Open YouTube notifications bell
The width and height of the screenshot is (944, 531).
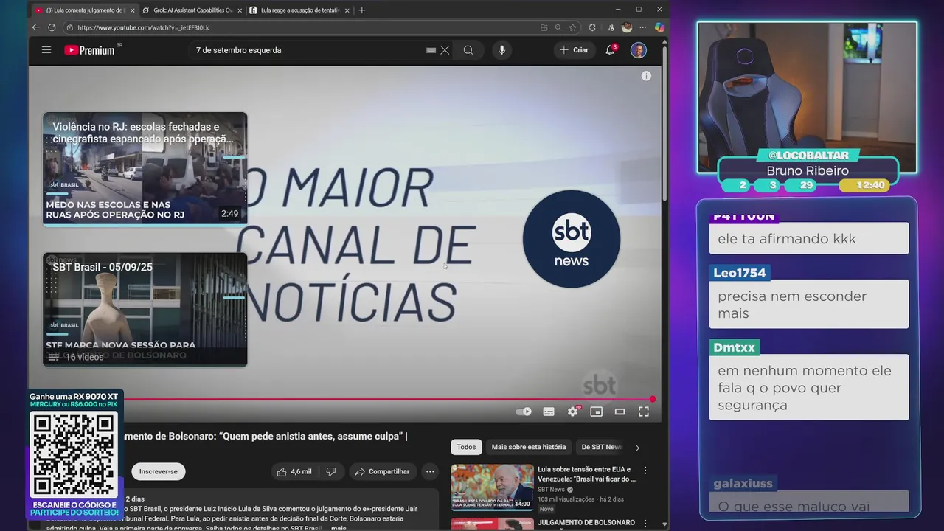611,50
